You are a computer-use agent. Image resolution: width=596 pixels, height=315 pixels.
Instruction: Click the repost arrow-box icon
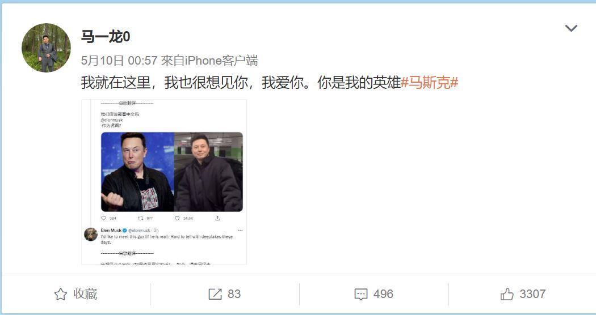coord(215,294)
